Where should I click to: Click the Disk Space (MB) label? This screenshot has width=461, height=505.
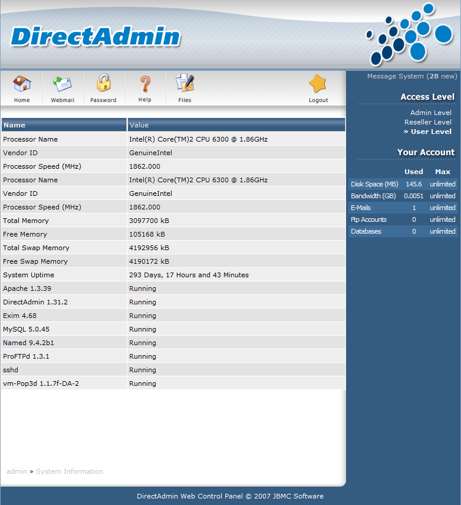coord(374,184)
